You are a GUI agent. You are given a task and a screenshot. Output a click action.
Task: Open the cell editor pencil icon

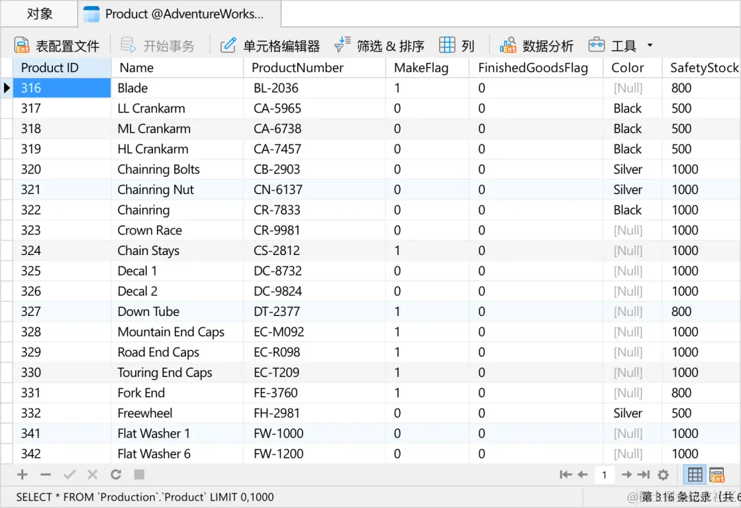pos(228,45)
